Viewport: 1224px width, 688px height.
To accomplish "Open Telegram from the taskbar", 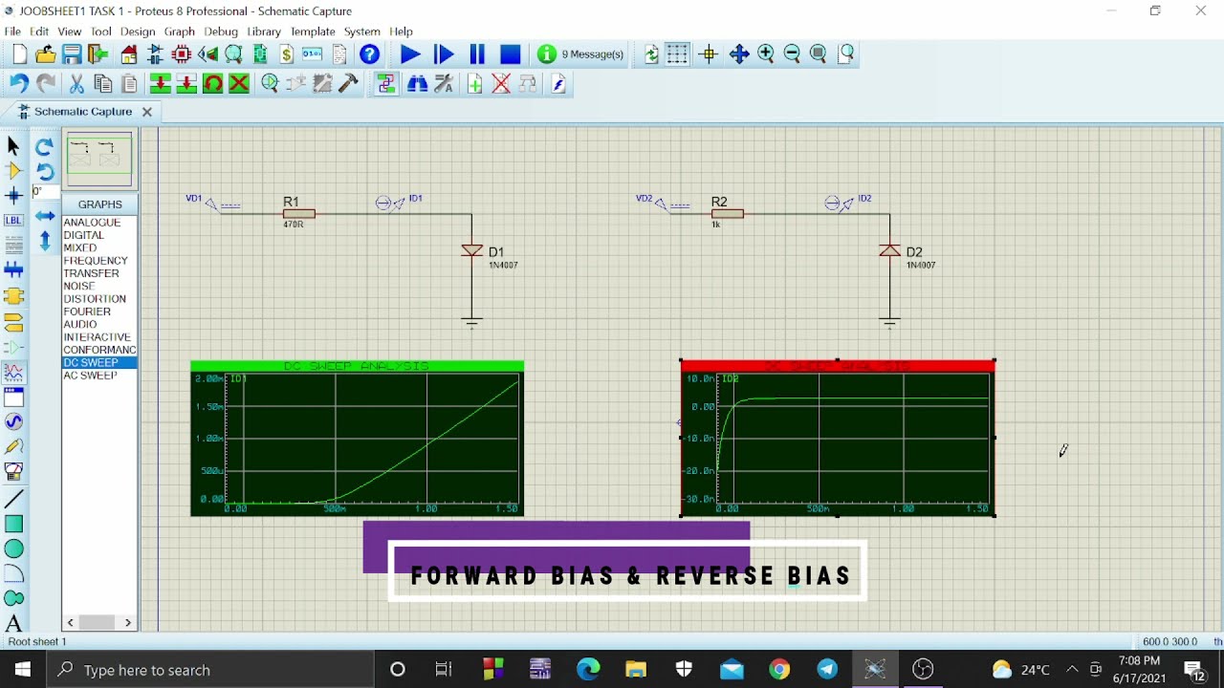I will pos(827,670).
